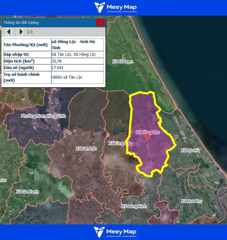Go to previous object with left arrow
The height and width of the screenshot is (240, 227).
9,31
